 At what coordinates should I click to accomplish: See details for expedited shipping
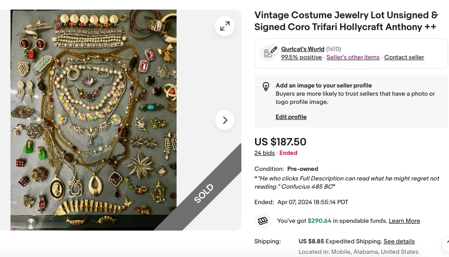[x=399, y=241]
